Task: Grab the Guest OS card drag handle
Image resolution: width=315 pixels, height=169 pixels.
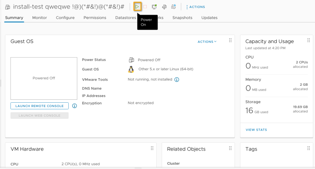Action: pyautogui.click(x=230, y=41)
